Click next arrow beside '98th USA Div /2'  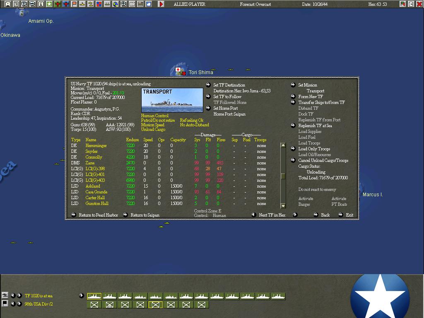point(19,304)
